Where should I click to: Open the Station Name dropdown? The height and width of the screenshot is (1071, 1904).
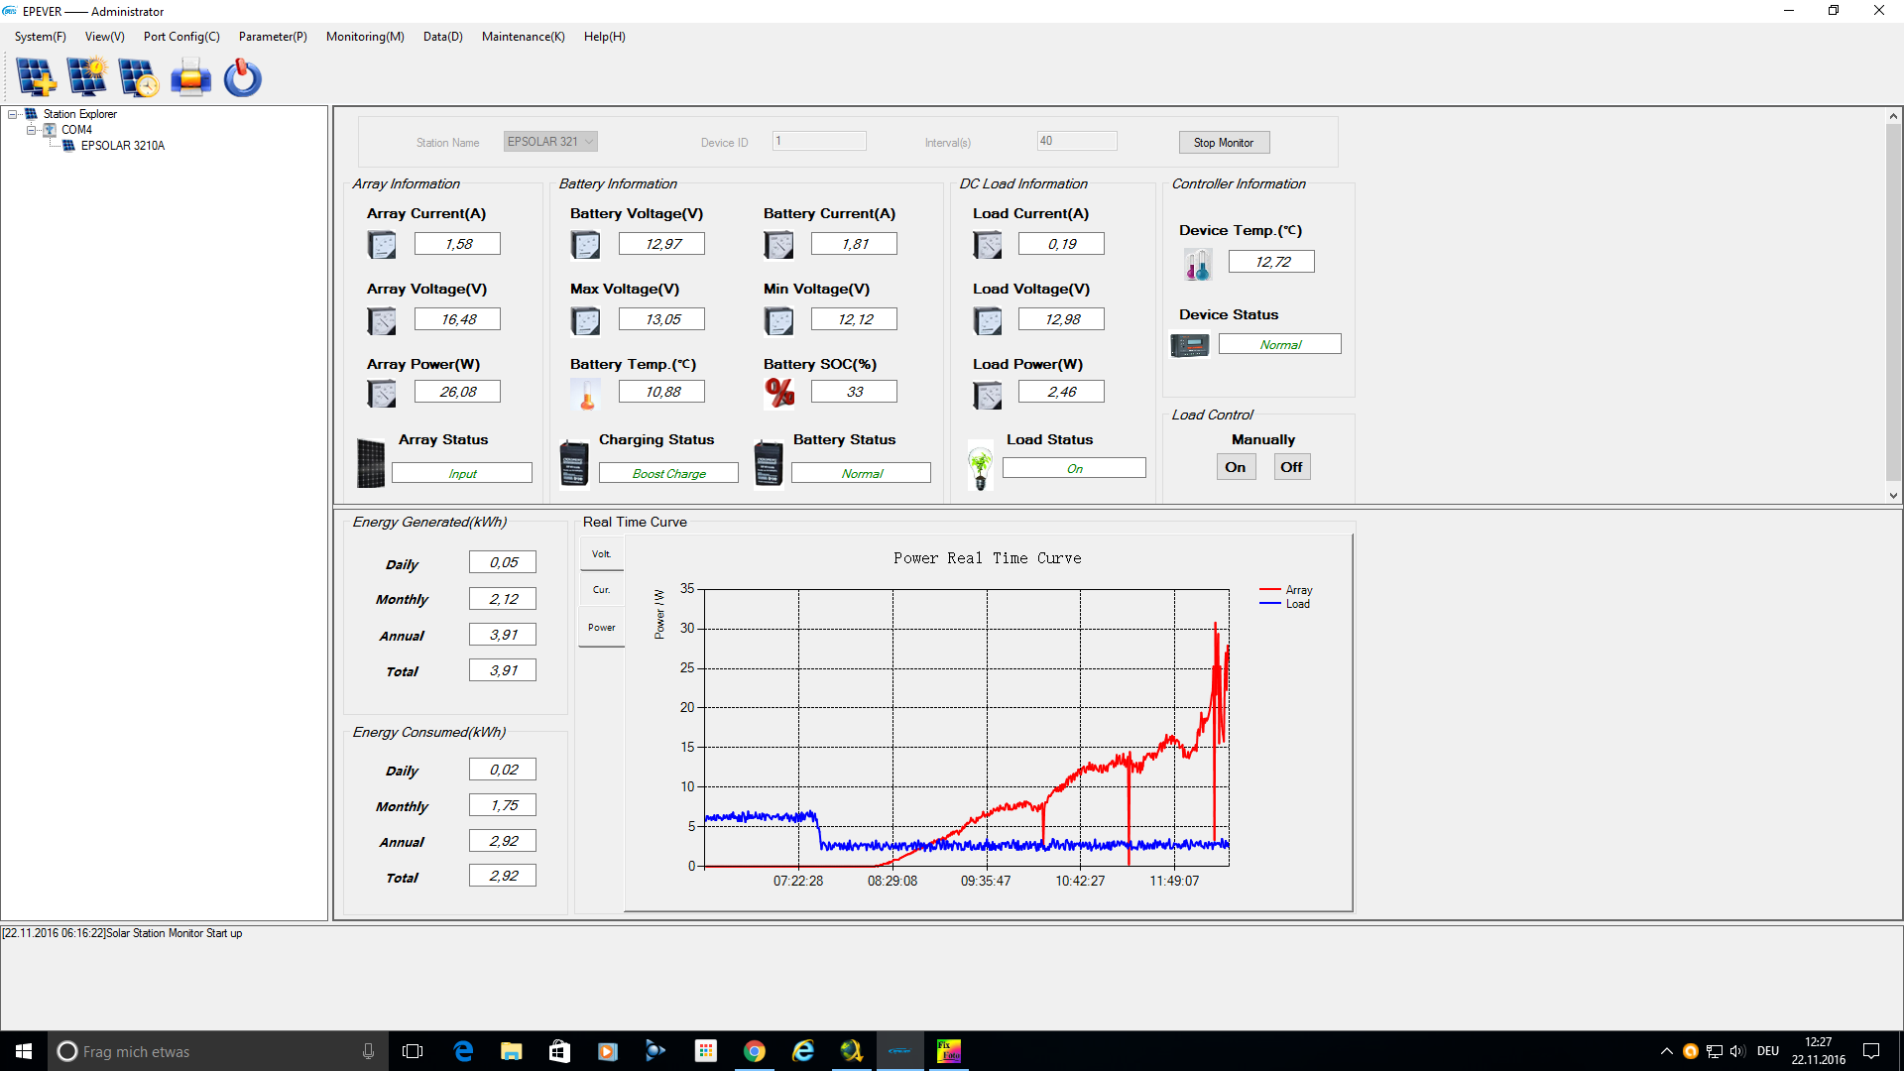tap(589, 142)
